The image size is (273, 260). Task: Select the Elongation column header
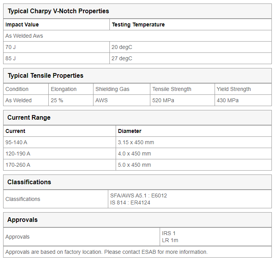(x=71, y=89)
